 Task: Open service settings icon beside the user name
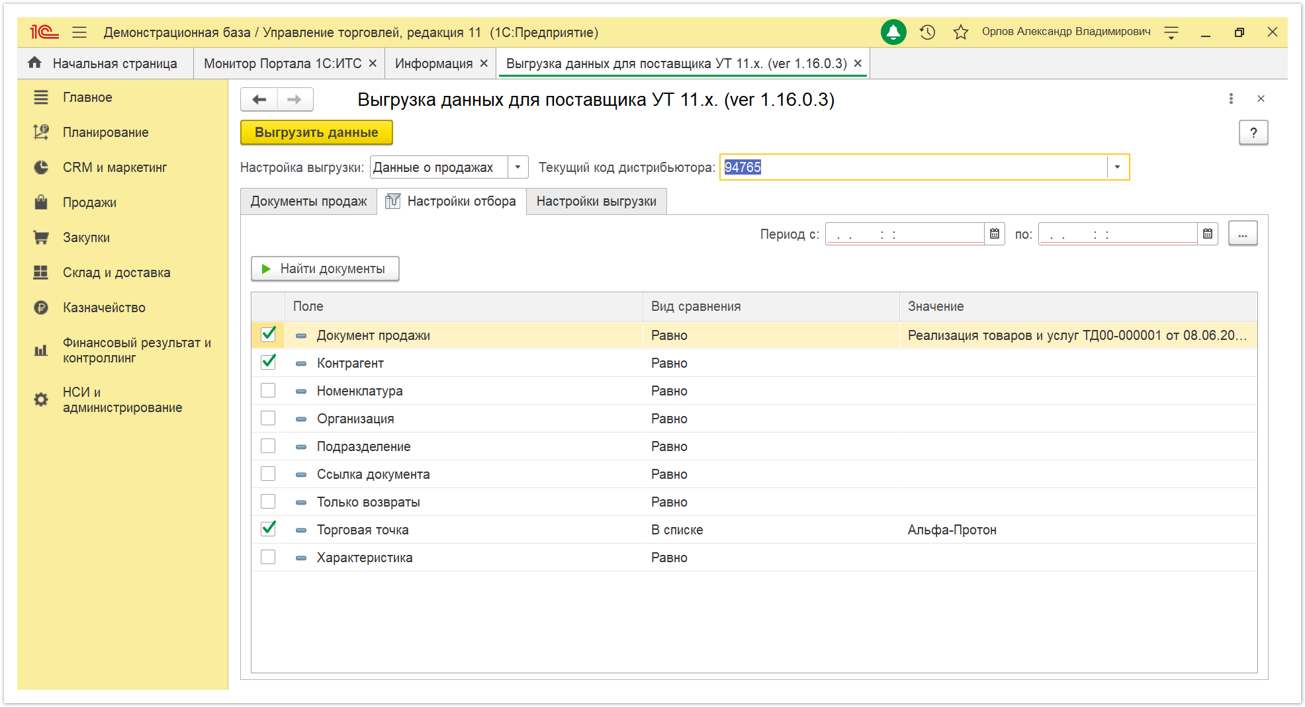point(1171,32)
